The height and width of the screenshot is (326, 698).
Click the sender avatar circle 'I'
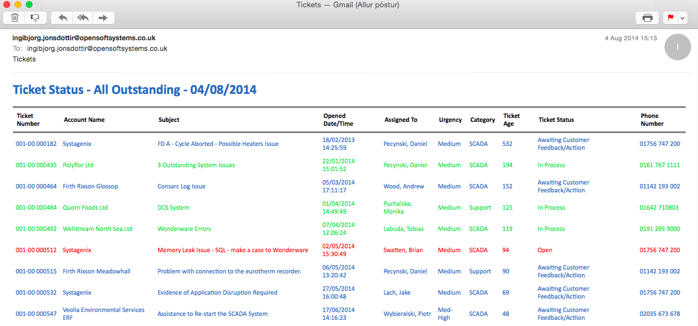click(677, 48)
